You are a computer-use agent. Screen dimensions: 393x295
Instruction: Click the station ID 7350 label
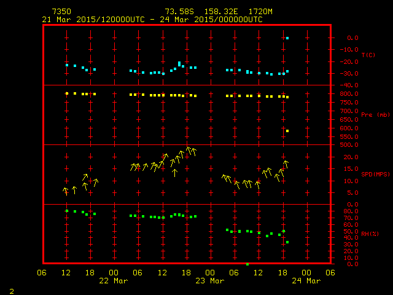(x=60, y=12)
